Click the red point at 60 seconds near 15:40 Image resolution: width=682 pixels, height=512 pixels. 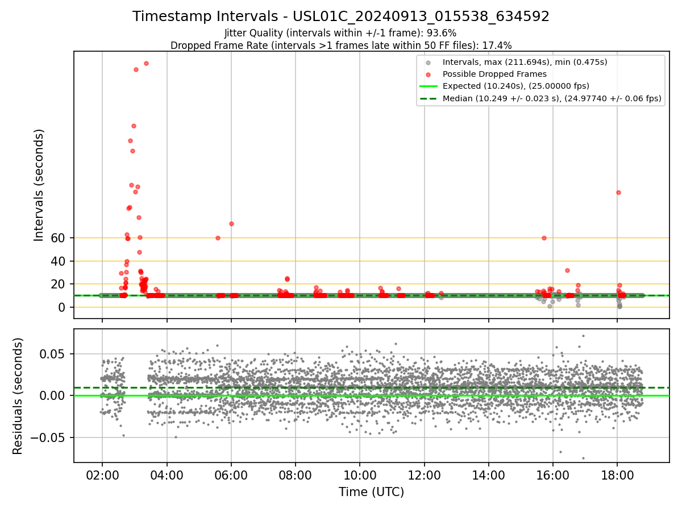tap(544, 238)
